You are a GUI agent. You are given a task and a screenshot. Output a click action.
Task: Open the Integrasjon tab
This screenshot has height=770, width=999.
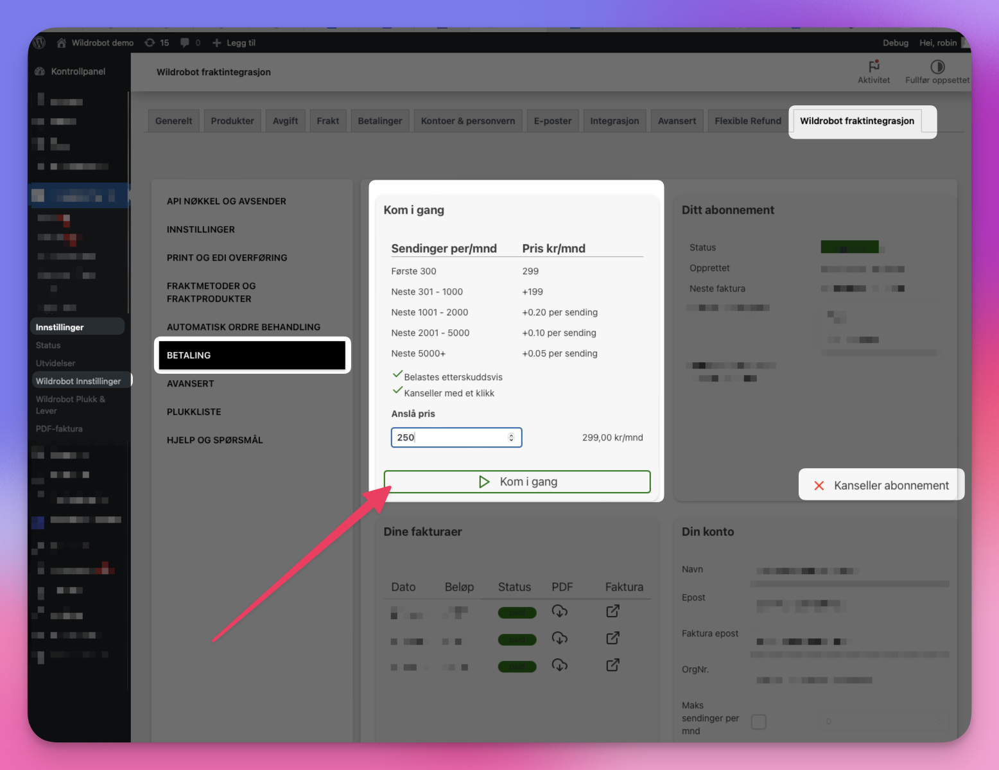click(614, 121)
